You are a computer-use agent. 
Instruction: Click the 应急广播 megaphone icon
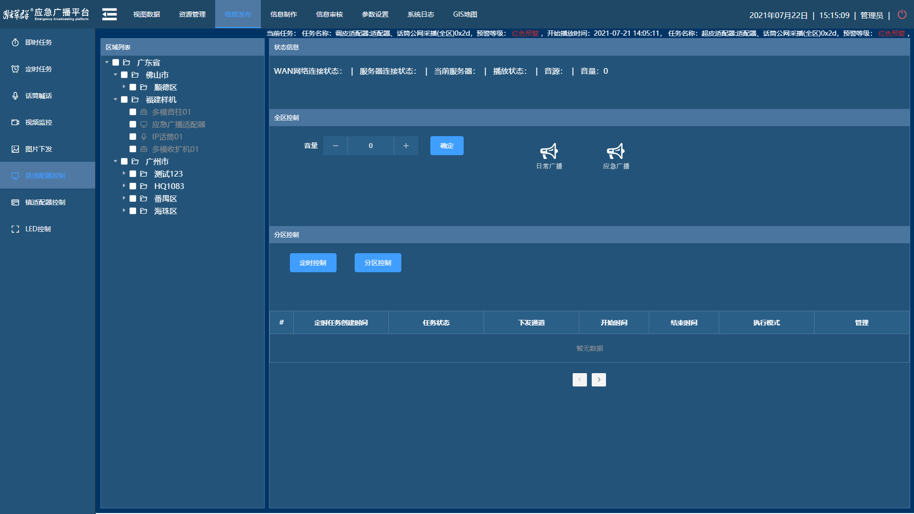[616, 152]
